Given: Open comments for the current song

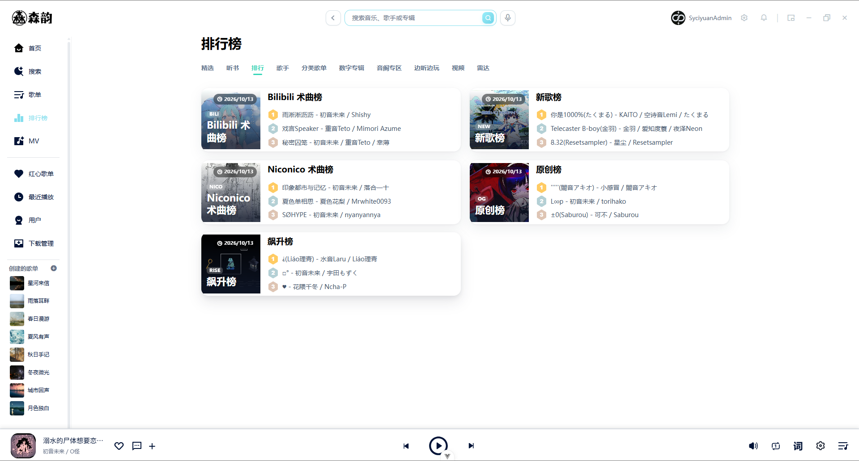Looking at the screenshot, I should tap(137, 446).
